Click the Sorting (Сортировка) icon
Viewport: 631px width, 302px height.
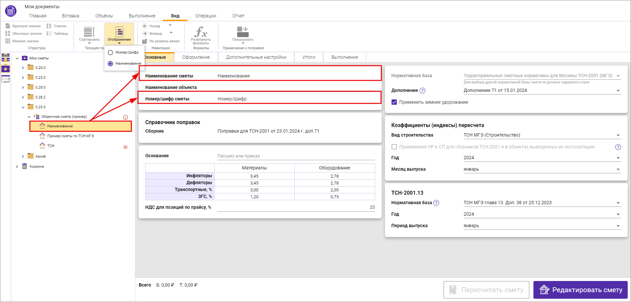(89, 32)
